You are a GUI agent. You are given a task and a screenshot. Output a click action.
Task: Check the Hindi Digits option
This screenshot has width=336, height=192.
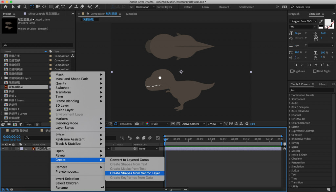click(315, 71)
